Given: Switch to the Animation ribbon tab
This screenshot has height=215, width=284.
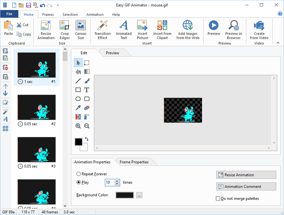Looking at the screenshot, I should (95, 14).
